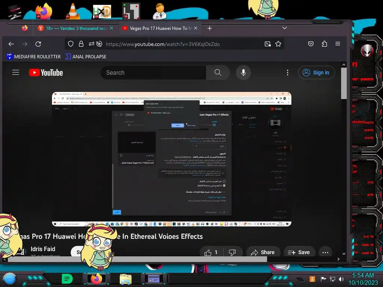Click the vertical scrollbar thumb
This screenshot has height=287, width=383.
coord(344,83)
